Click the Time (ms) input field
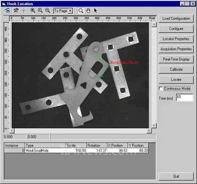Viewport: 197px width, 184px height. point(185,98)
